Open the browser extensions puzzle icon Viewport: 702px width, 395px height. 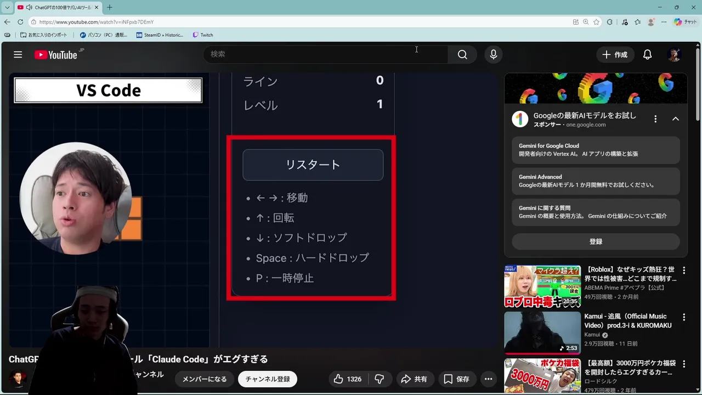(x=610, y=22)
